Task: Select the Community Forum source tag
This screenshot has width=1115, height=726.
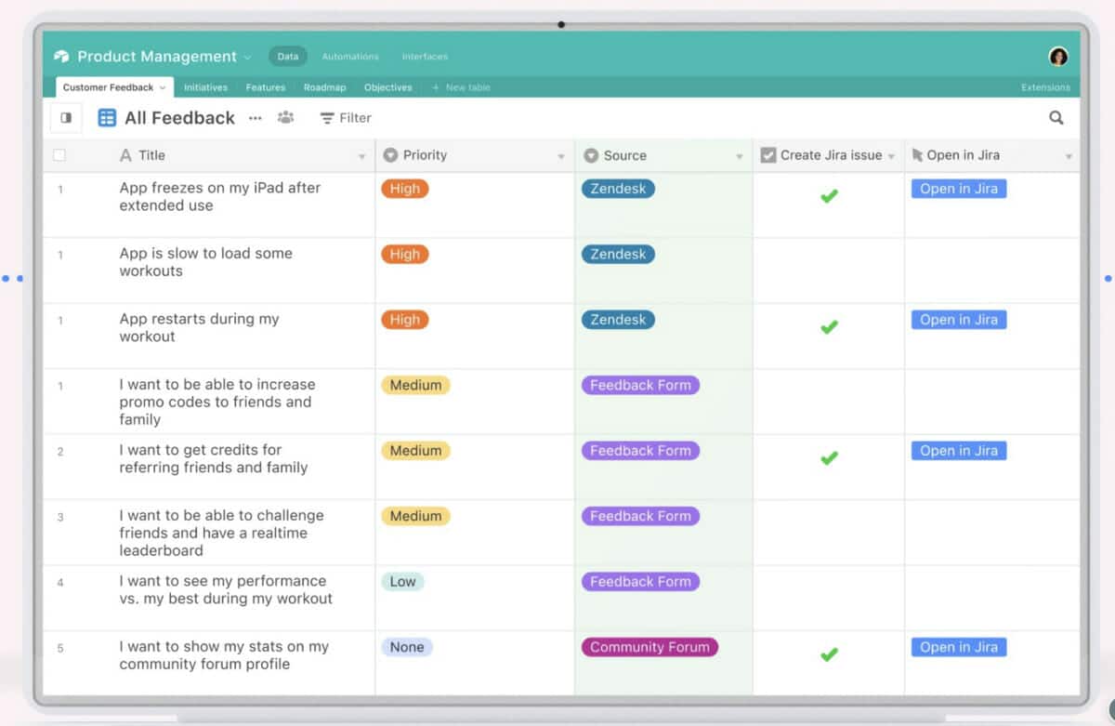Action: point(649,647)
